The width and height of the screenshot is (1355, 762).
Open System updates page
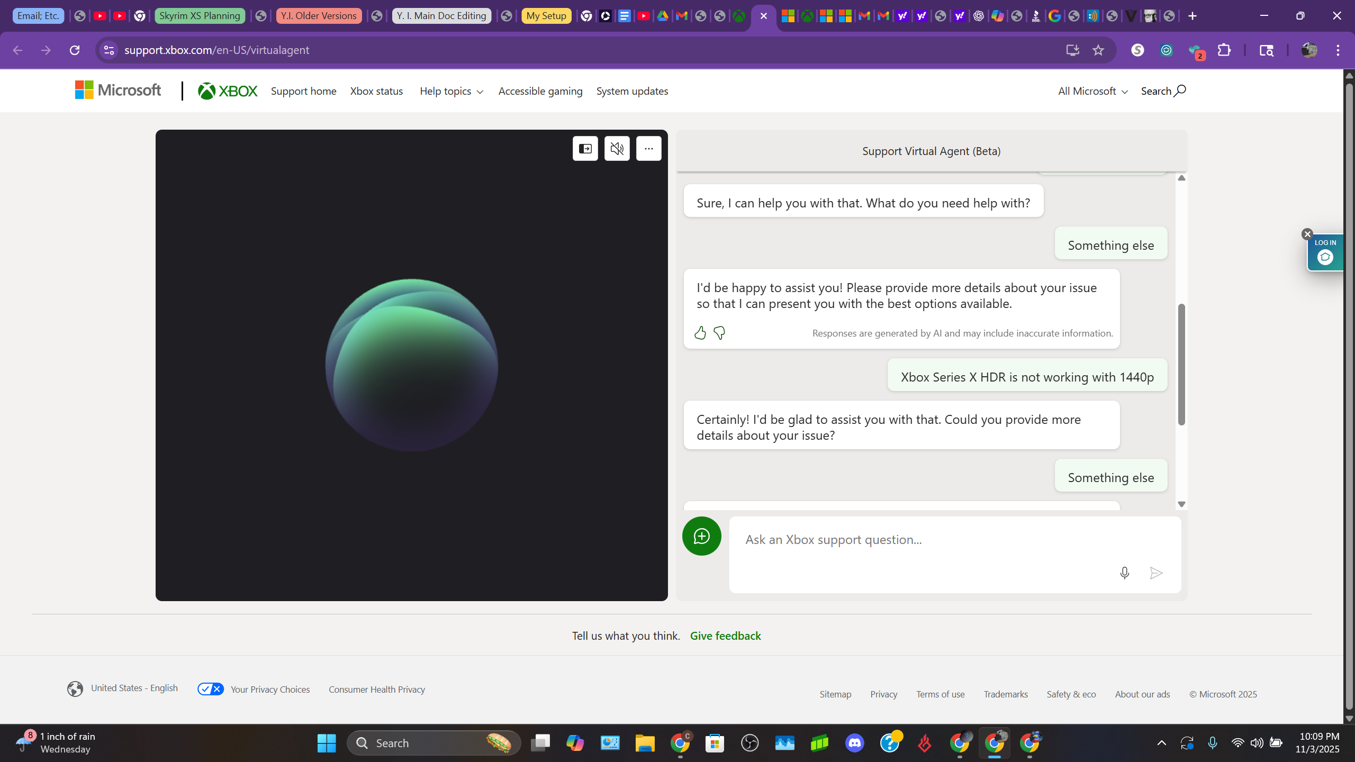coord(632,91)
